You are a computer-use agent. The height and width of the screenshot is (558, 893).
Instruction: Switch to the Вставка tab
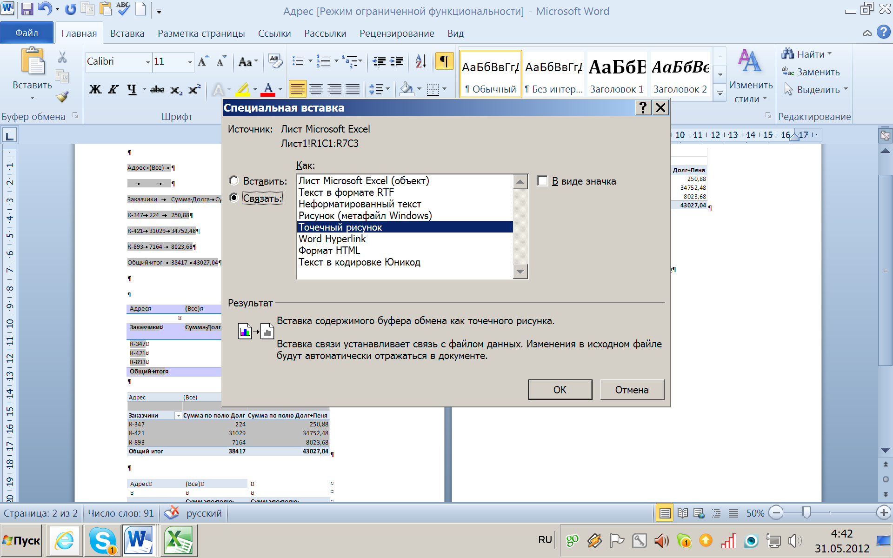[x=127, y=33]
